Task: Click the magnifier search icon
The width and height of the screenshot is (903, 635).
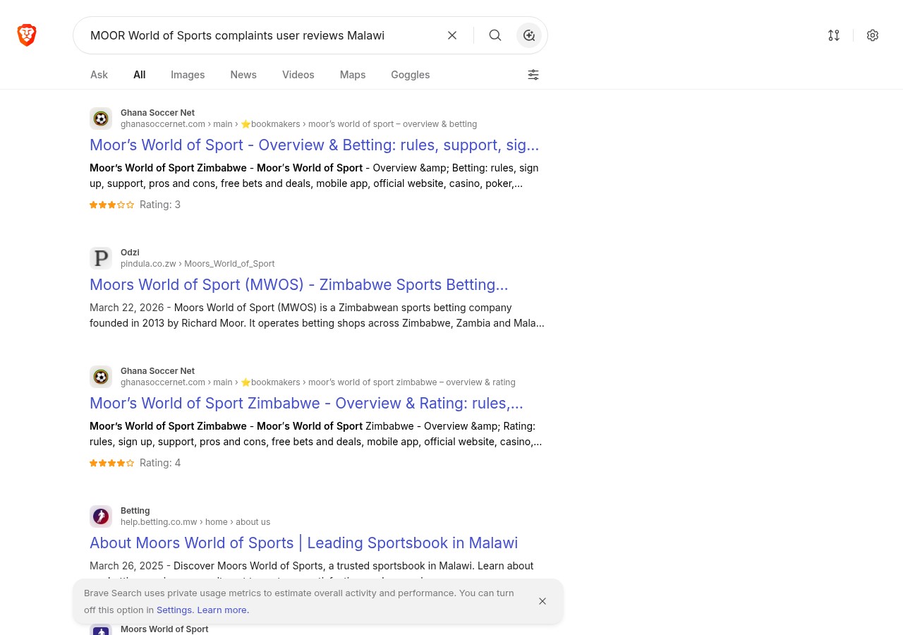Action: tap(495, 35)
